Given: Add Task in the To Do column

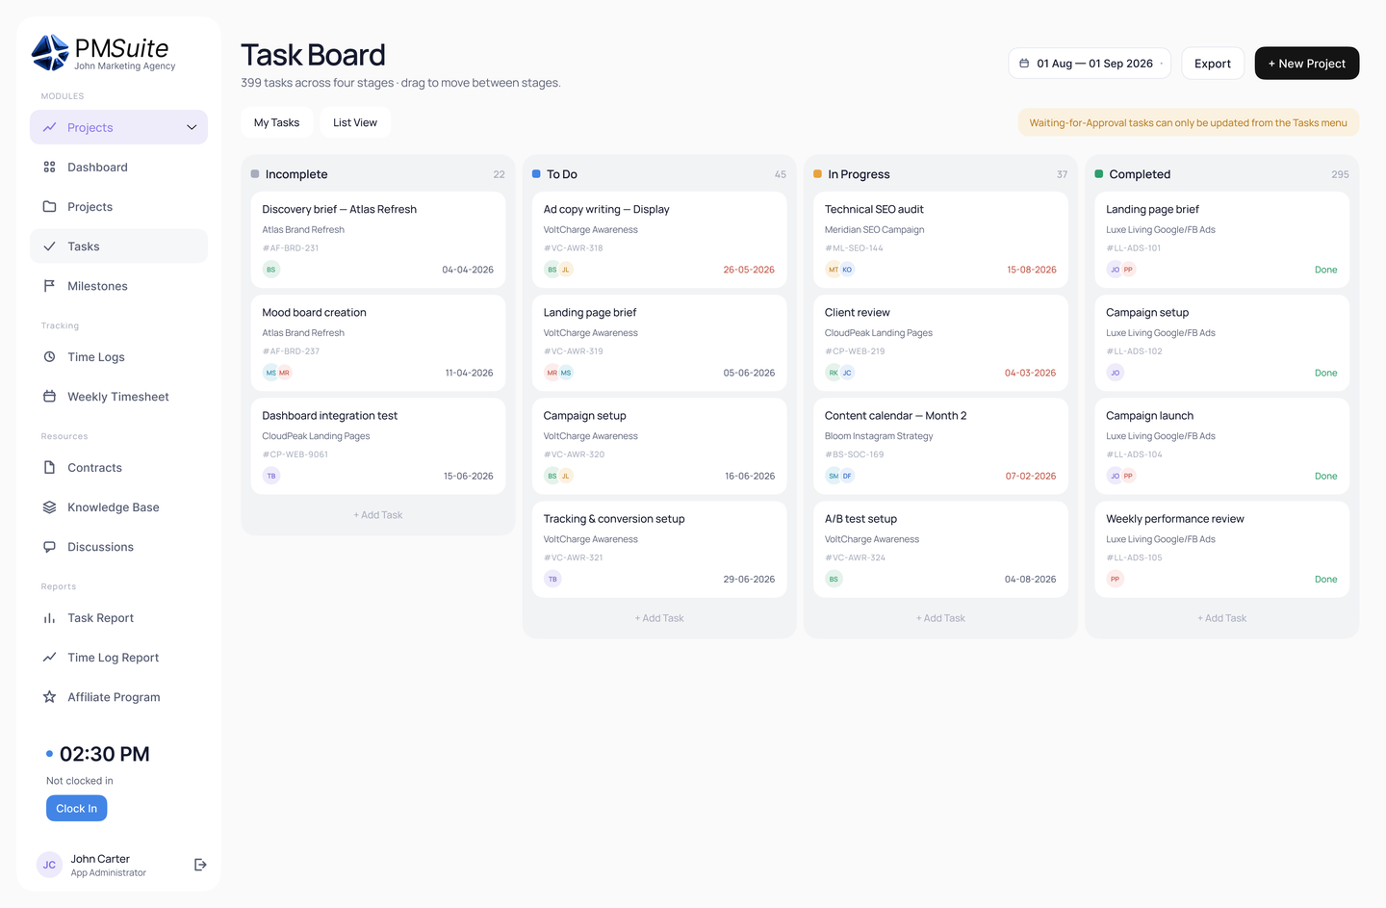Looking at the screenshot, I should click(659, 618).
